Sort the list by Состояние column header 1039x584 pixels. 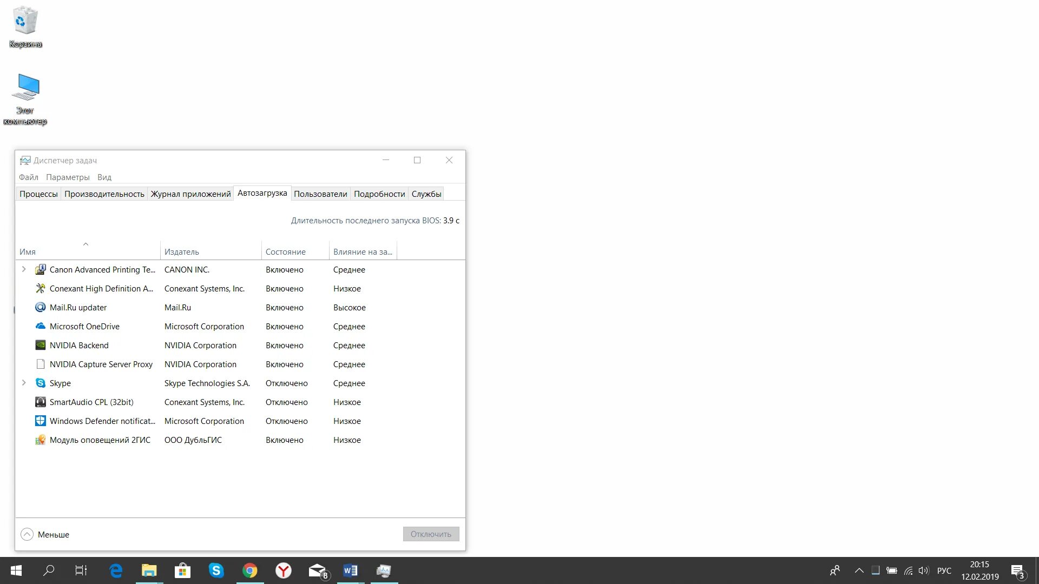(285, 251)
